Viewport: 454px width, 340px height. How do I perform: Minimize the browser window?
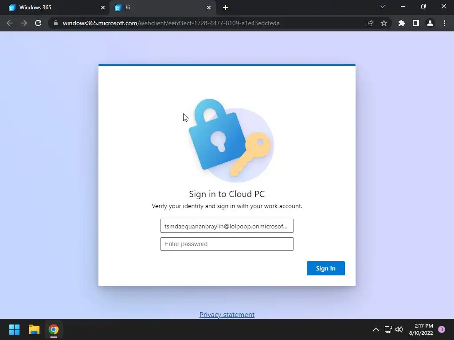tap(403, 6)
